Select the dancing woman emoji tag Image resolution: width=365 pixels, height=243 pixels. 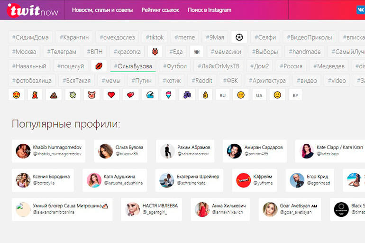35,95
